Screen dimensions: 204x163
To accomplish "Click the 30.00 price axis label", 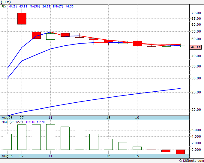I will pyautogui.click(x=196, y=78).
